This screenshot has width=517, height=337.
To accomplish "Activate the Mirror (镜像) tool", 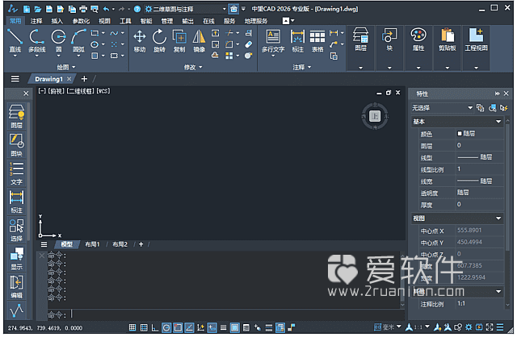I will pos(200,40).
